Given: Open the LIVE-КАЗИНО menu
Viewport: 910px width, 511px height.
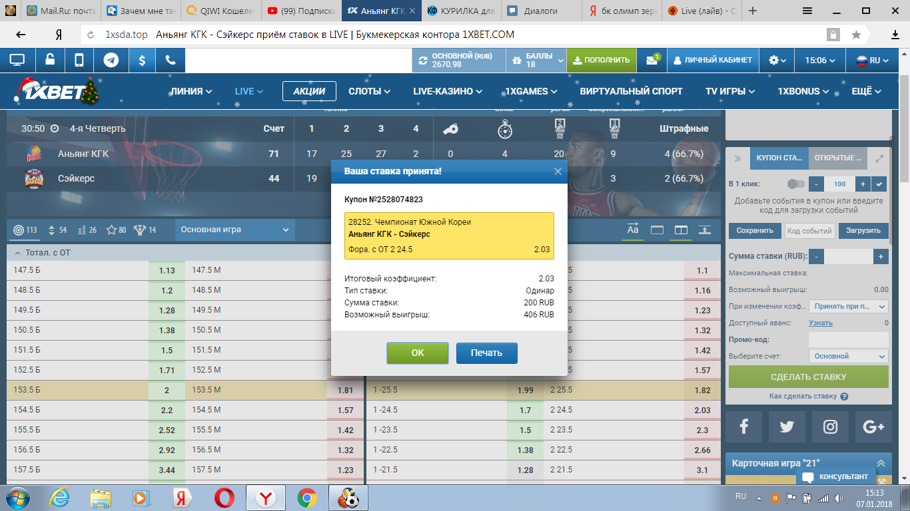Looking at the screenshot, I should pyautogui.click(x=448, y=91).
